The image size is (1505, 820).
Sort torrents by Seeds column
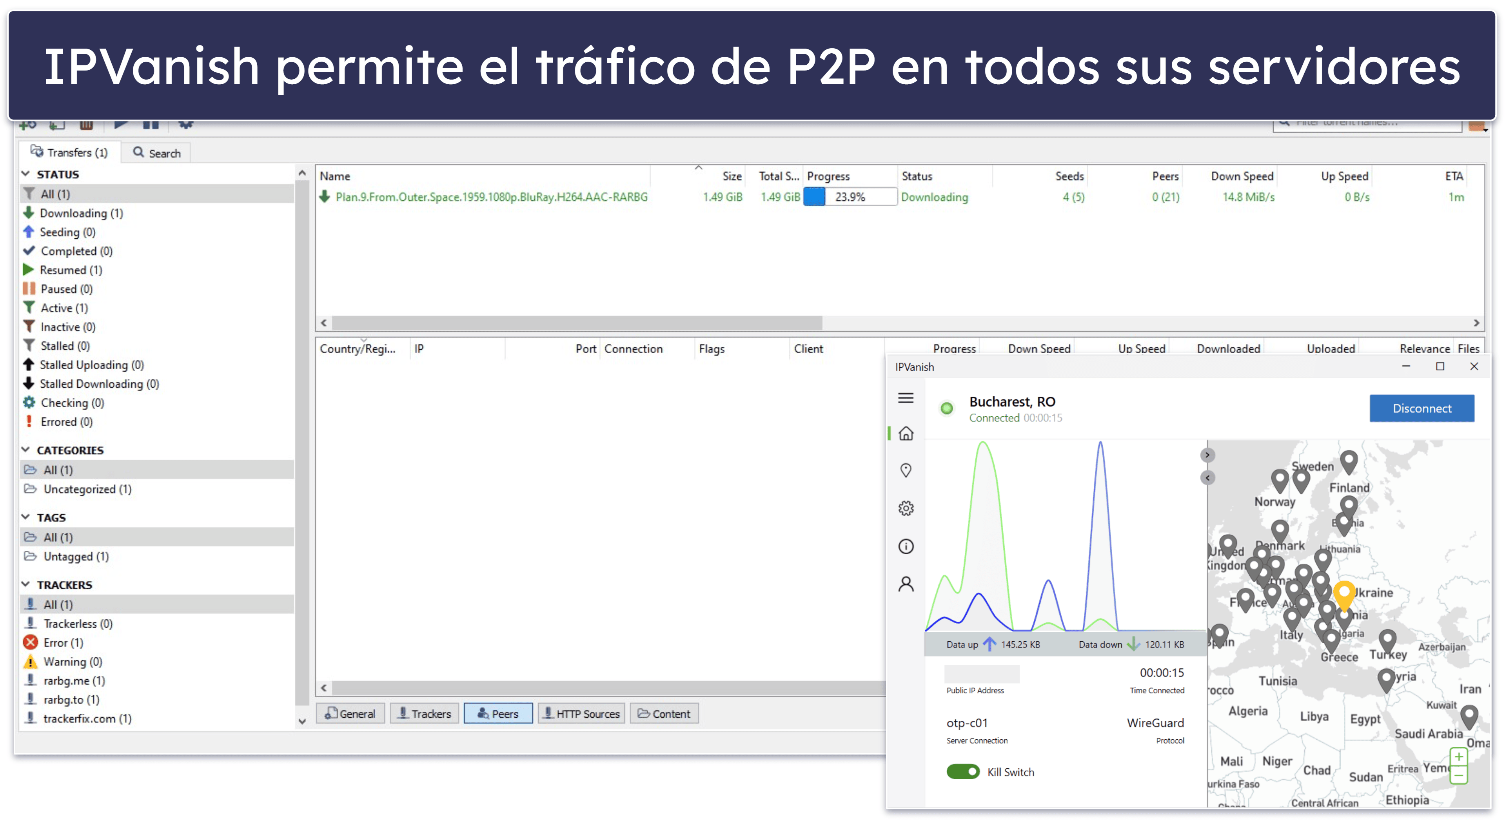pos(1040,176)
